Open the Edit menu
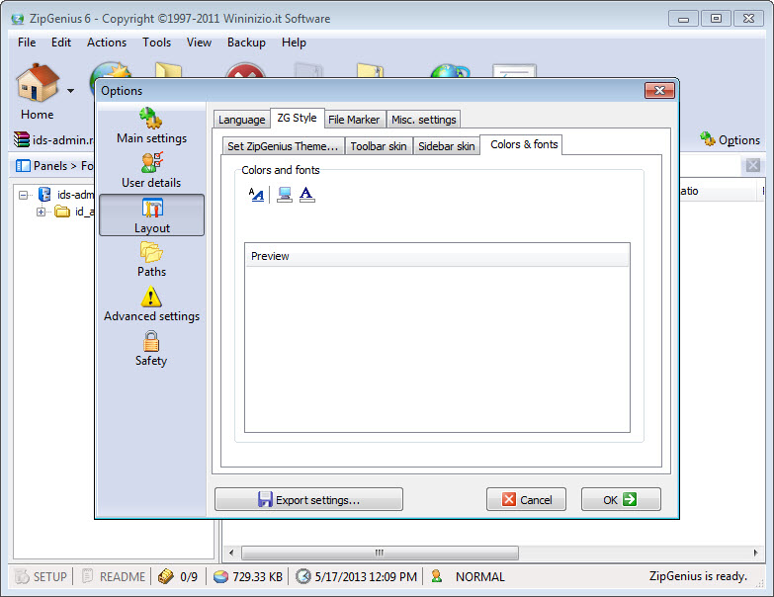 [61, 43]
